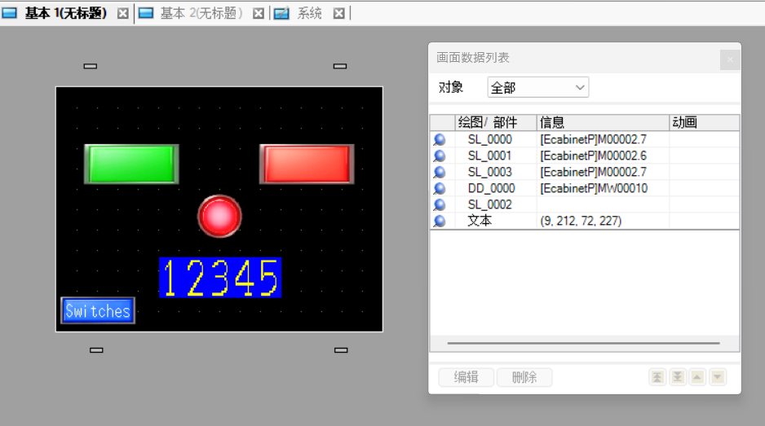This screenshot has width=765, height=426.
Task: Click the 信息 column header
Action: (x=602, y=123)
